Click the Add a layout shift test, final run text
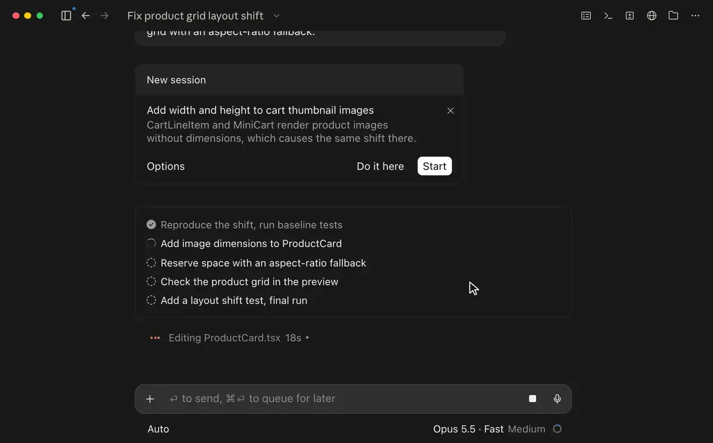The height and width of the screenshot is (443, 713). [x=234, y=300]
